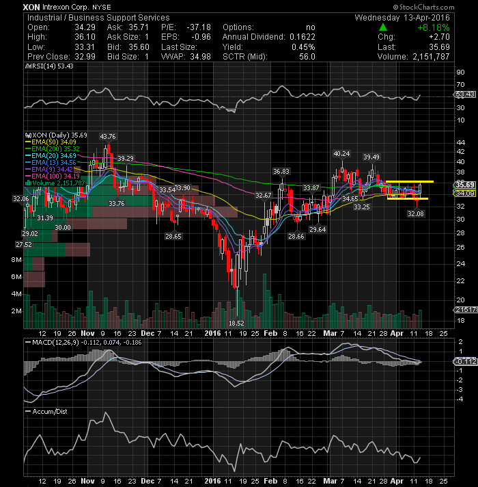Click the XON ticker symbol in header
Viewport: 478px width, 487px height.
(x=31, y=7)
